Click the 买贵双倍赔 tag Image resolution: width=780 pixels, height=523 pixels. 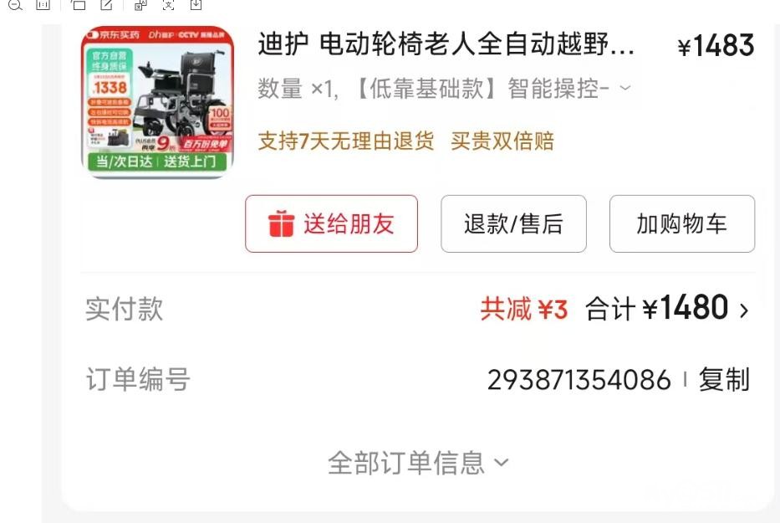(502, 141)
